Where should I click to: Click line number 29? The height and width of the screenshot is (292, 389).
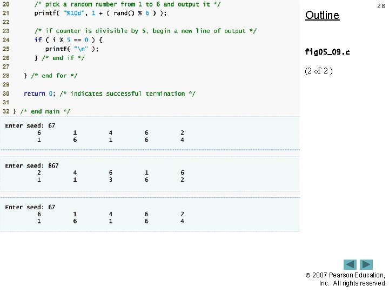pyautogui.click(x=6, y=85)
